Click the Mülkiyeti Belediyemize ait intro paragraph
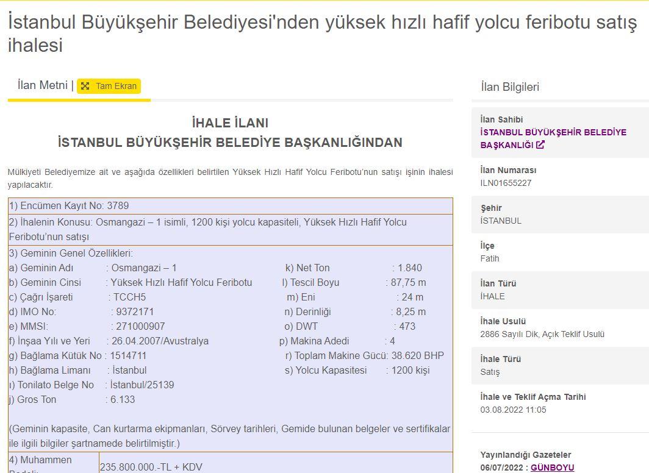This screenshot has height=473, width=649. point(230,178)
